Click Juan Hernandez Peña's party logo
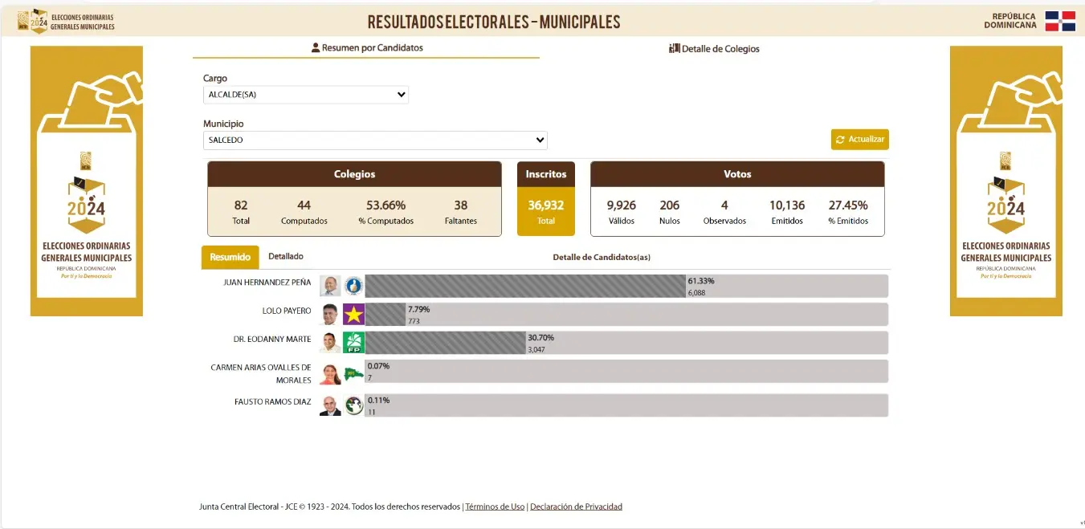 [353, 286]
